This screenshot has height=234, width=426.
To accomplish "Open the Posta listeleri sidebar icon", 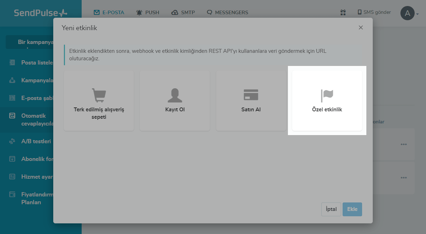I will [x=12, y=62].
